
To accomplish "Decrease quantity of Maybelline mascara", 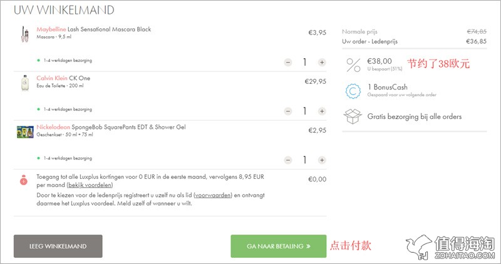I will coord(288,63).
